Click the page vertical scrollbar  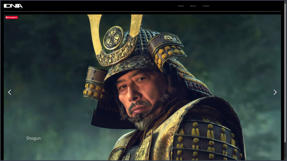285,73
